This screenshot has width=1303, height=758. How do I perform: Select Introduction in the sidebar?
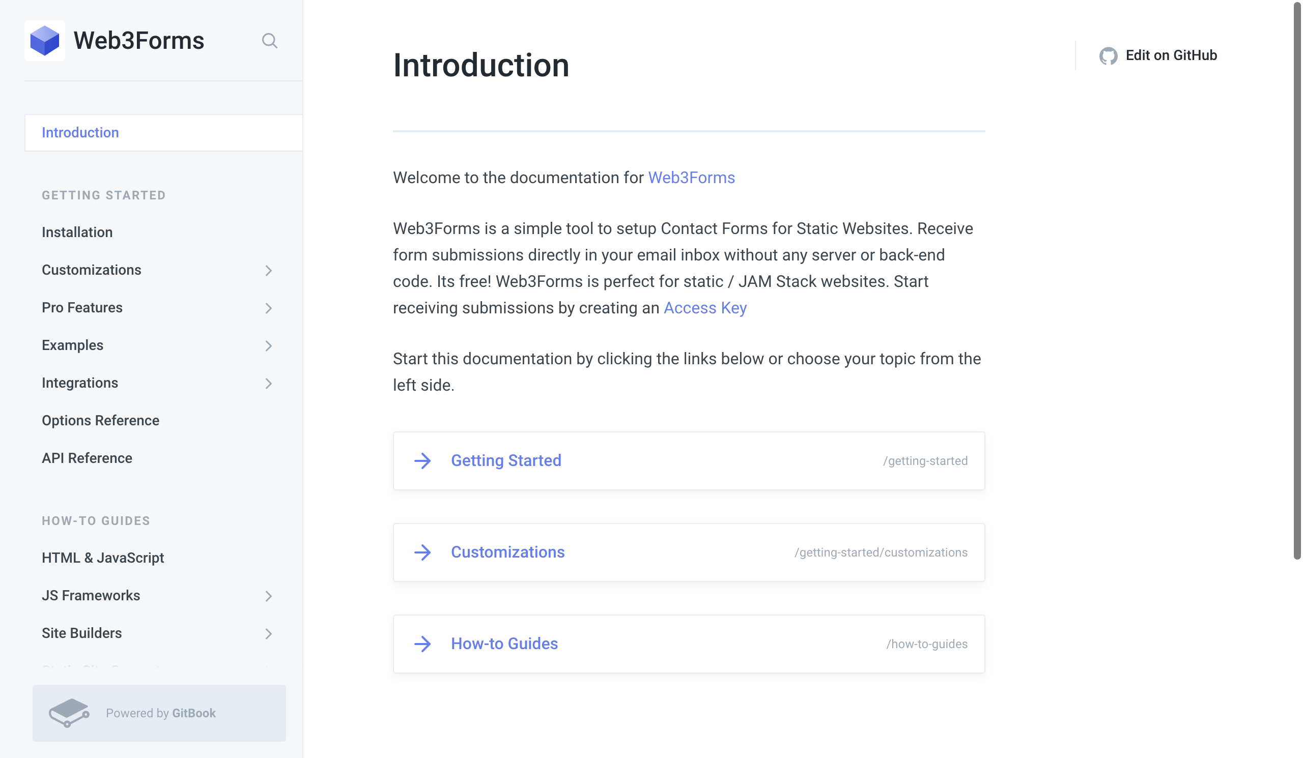(163, 133)
